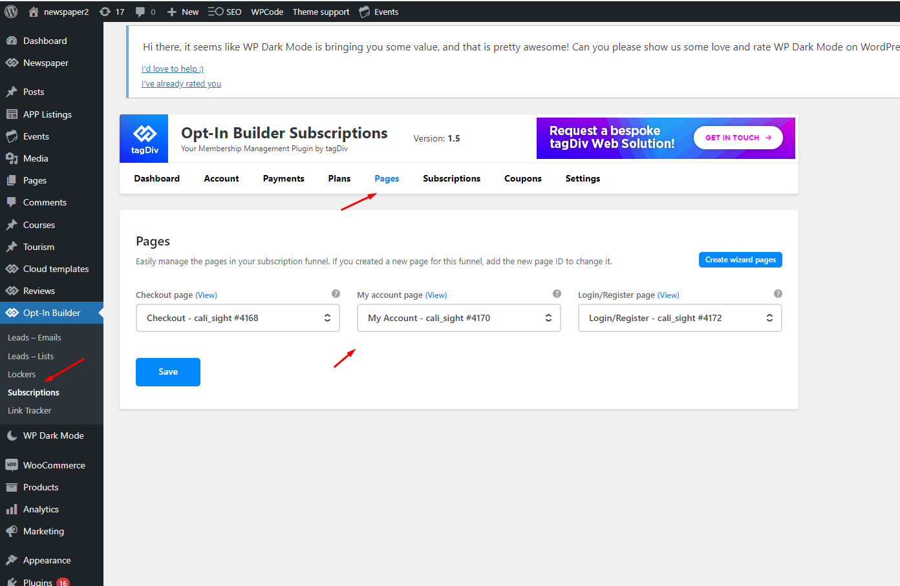This screenshot has height=586, width=900.
Task: Click the GET IN TOUCH button
Action: pos(738,138)
